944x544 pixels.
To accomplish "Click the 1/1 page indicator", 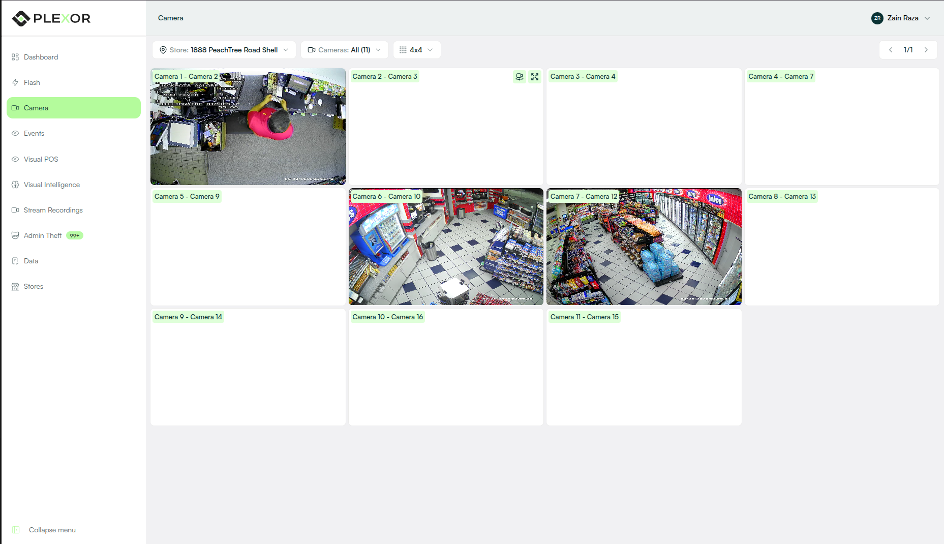I will tap(908, 50).
